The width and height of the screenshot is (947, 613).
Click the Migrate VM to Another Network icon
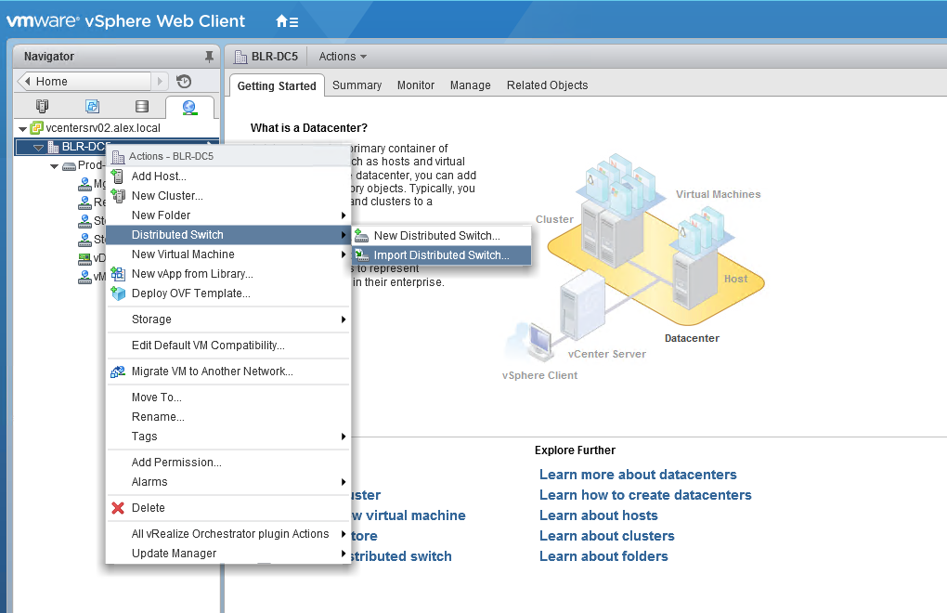118,372
